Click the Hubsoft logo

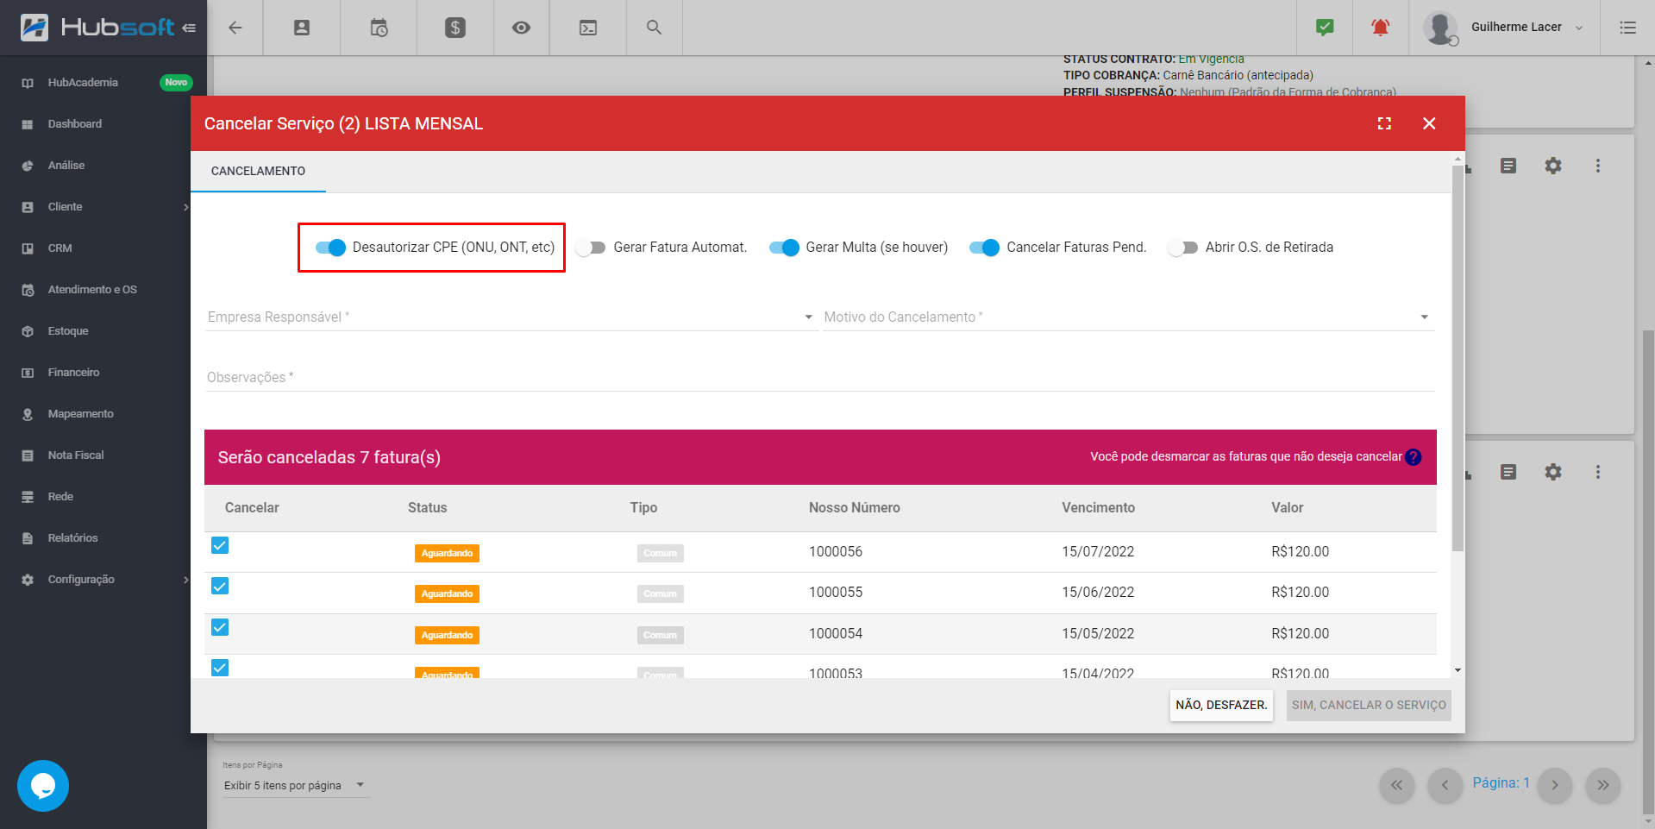pyautogui.click(x=97, y=28)
